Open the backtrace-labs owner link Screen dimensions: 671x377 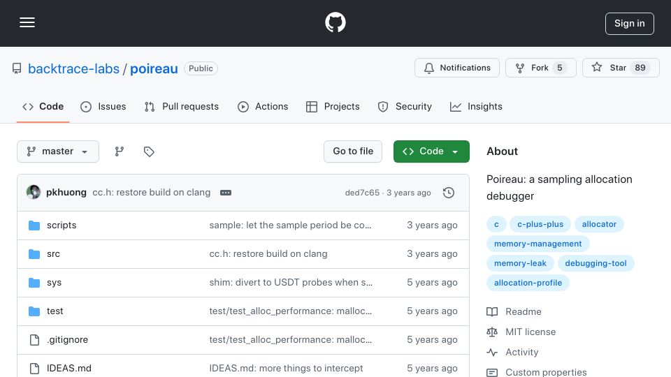(x=73, y=68)
